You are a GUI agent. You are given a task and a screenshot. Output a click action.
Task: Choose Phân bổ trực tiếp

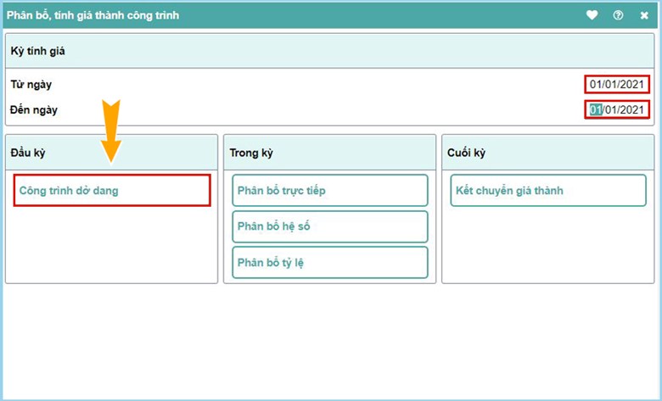(329, 191)
